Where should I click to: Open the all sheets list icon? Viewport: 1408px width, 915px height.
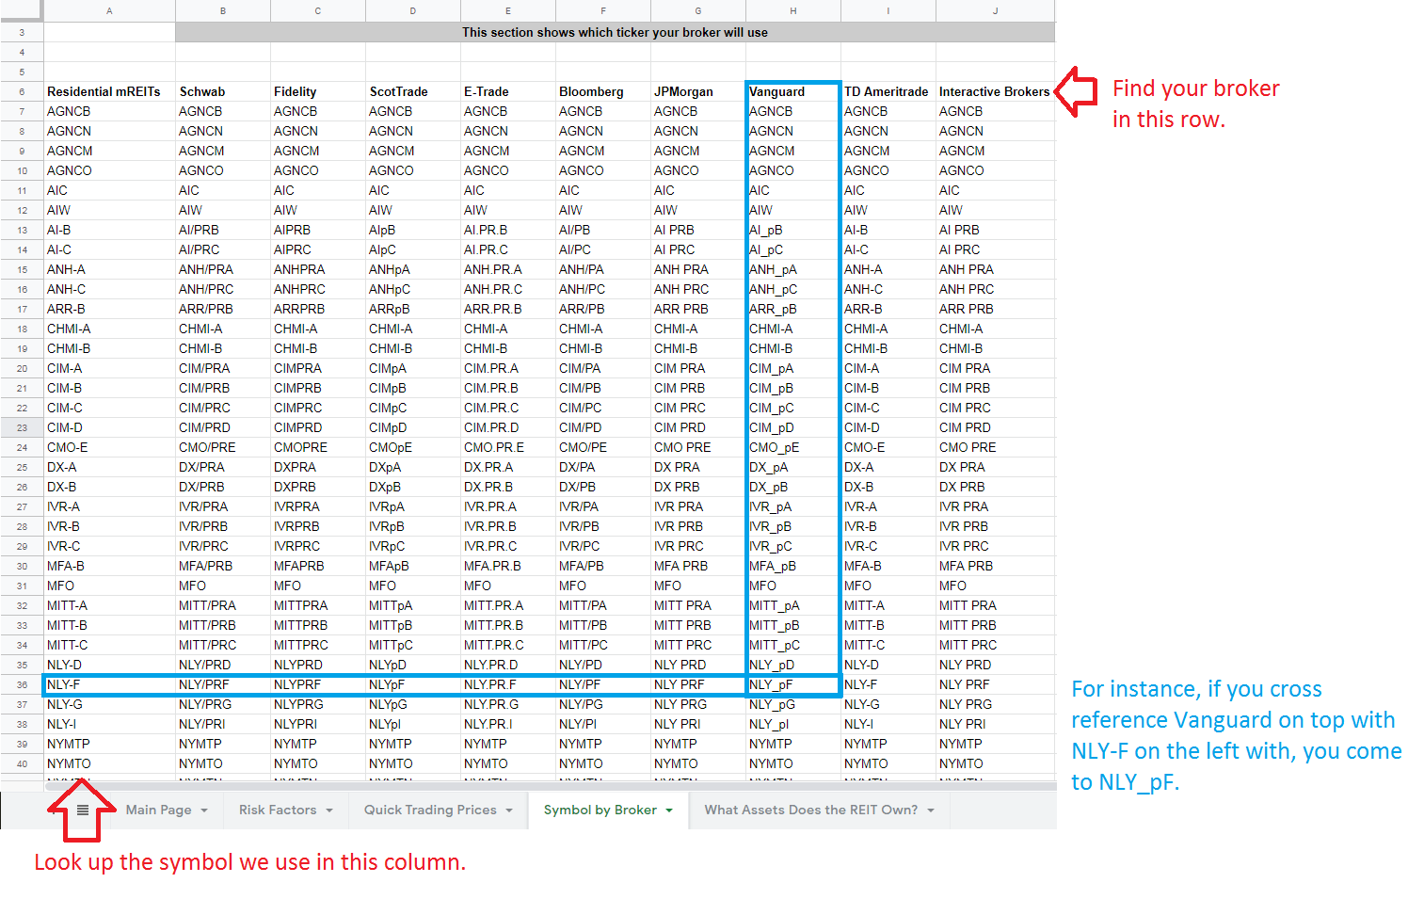(x=83, y=810)
